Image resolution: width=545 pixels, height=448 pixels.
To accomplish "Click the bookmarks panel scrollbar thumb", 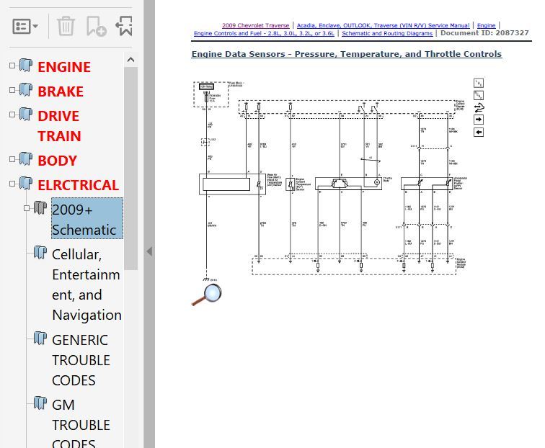I will pyautogui.click(x=130, y=168).
